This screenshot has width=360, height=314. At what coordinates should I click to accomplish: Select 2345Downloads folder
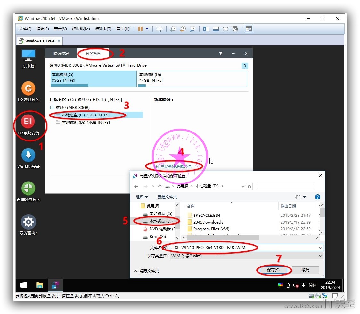[x=206, y=222]
